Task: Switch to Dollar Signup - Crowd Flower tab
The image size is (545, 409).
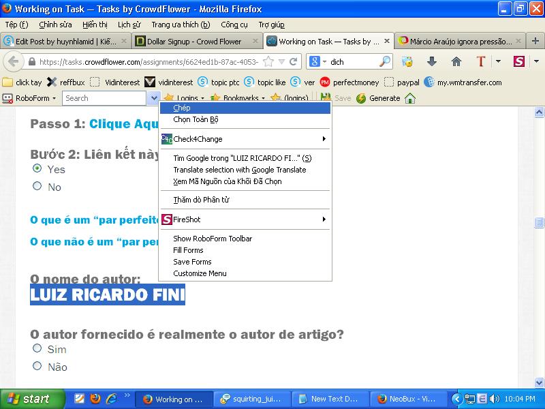Action: (x=197, y=42)
